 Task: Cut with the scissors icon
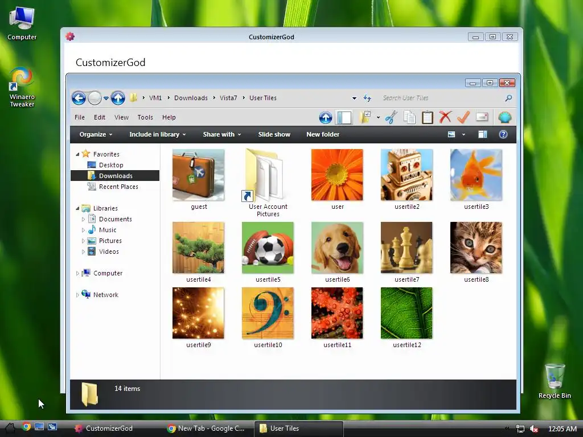391,117
